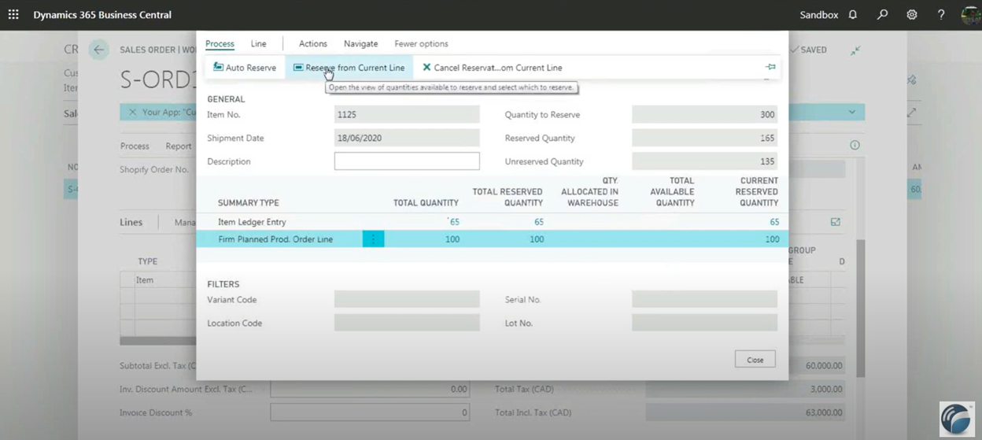Open notifications bell icon
Image resolution: width=982 pixels, height=440 pixels.
pyautogui.click(x=853, y=15)
